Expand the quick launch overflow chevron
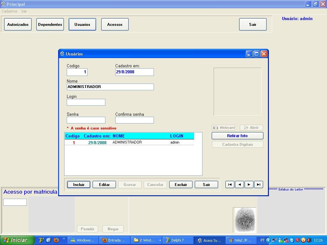Viewport: 327px width, 245px height. point(64,239)
